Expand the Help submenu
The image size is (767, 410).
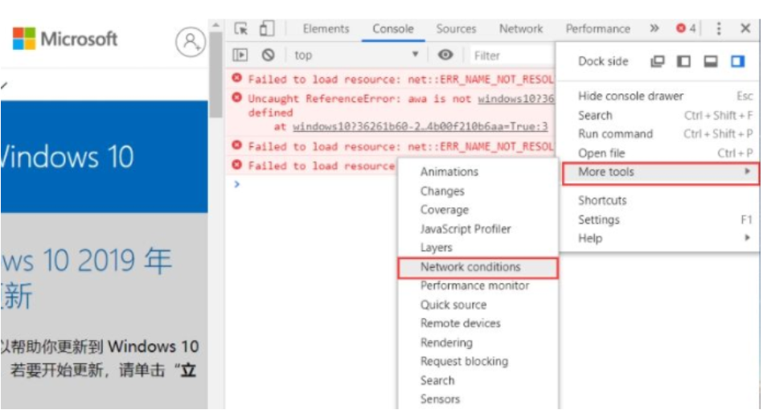[x=659, y=239]
